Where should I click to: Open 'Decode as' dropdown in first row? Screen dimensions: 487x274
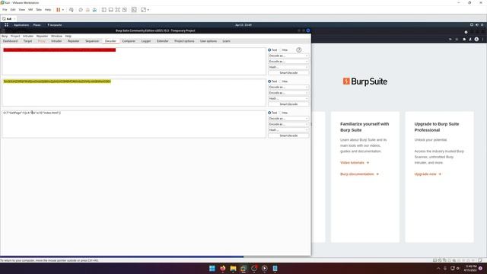tap(288, 56)
